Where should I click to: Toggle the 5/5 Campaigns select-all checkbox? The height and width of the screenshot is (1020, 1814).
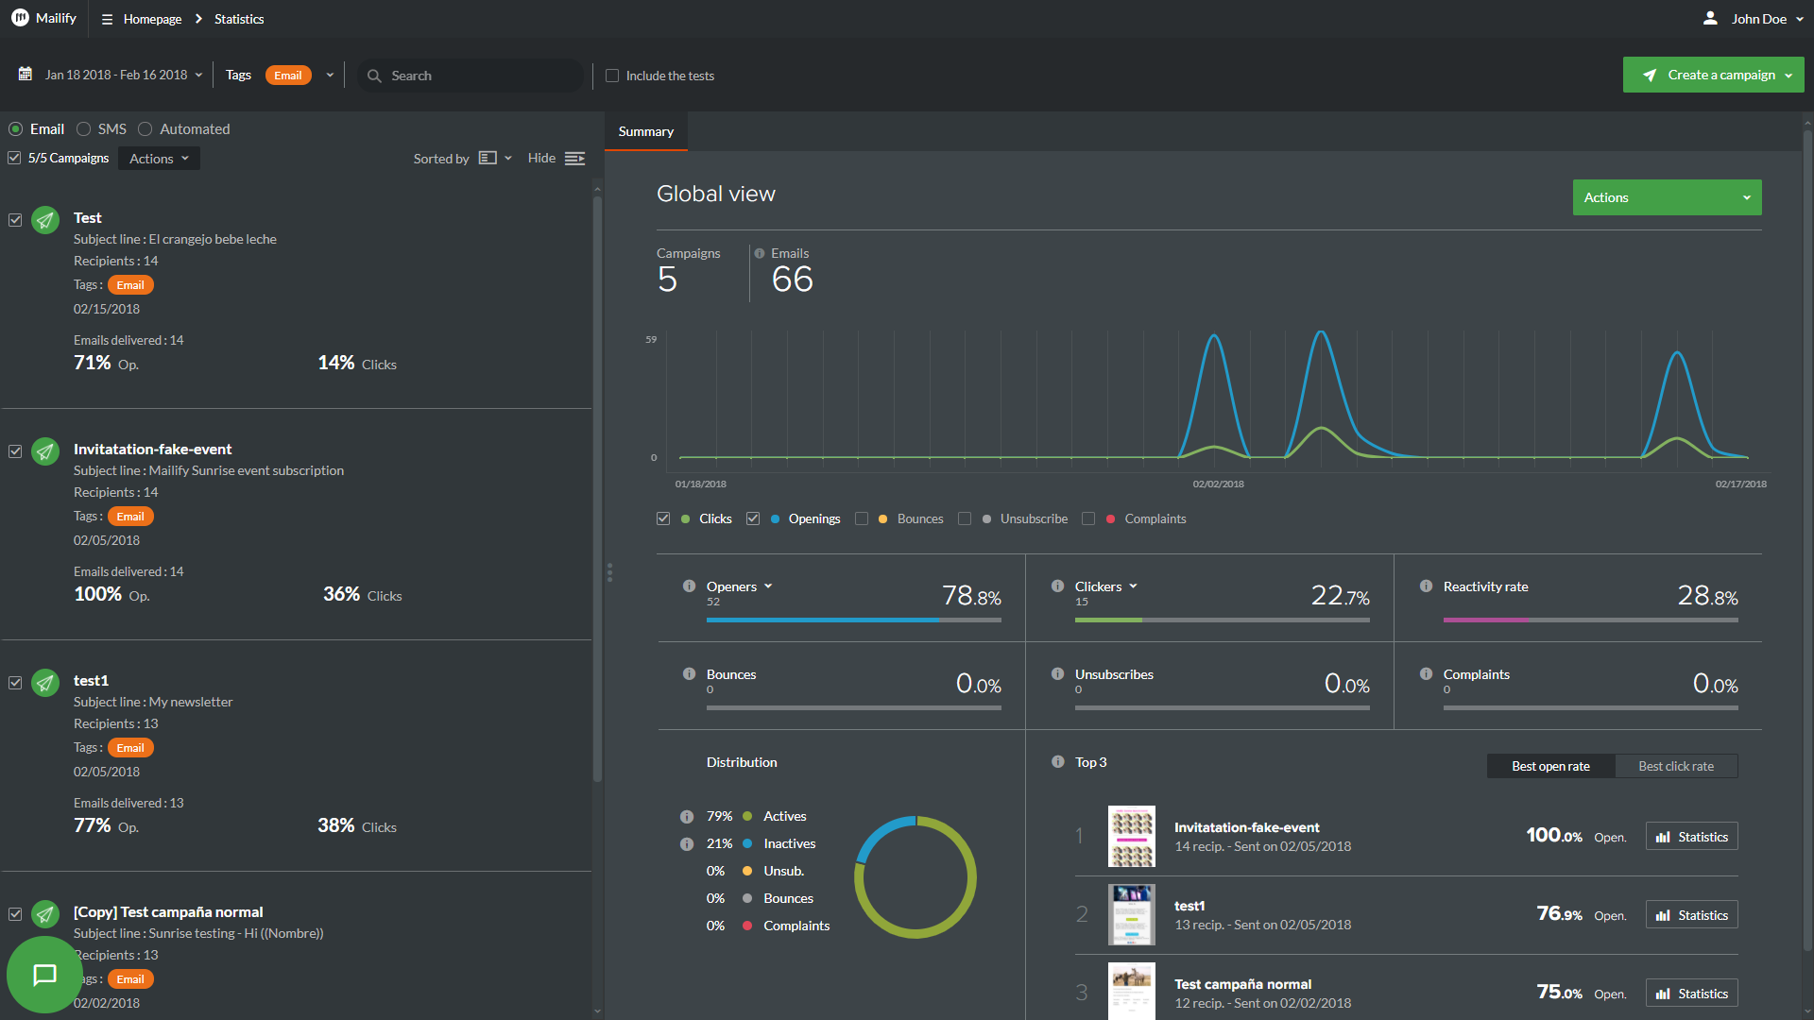[14, 158]
